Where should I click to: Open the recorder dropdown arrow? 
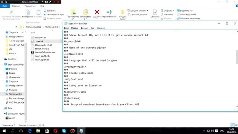[42, 2]
